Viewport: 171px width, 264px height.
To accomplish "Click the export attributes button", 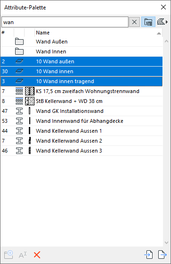I will pyautogui.click(x=162, y=255).
